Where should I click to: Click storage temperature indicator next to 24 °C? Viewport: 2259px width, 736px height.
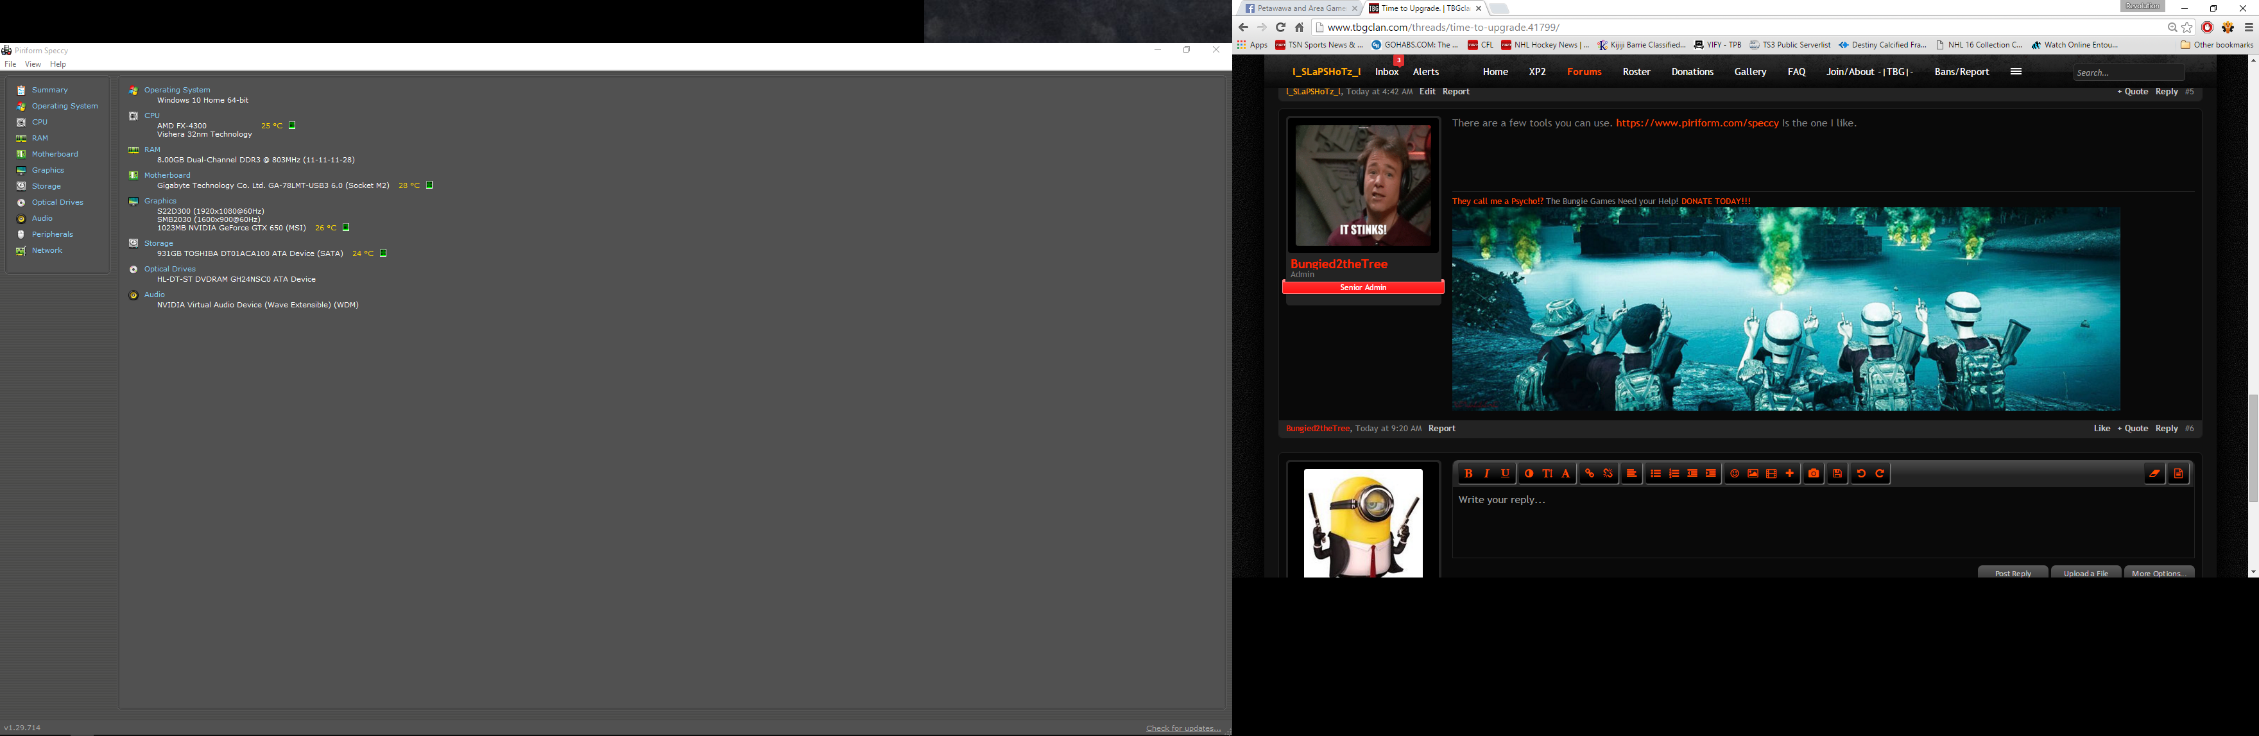pos(383,253)
